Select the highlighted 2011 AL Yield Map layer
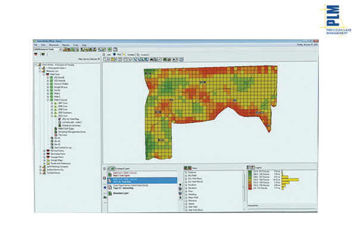Screen dimensions: 357x238 click(142, 180)
